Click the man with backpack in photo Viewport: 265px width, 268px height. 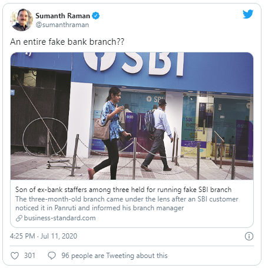point(157,135)
